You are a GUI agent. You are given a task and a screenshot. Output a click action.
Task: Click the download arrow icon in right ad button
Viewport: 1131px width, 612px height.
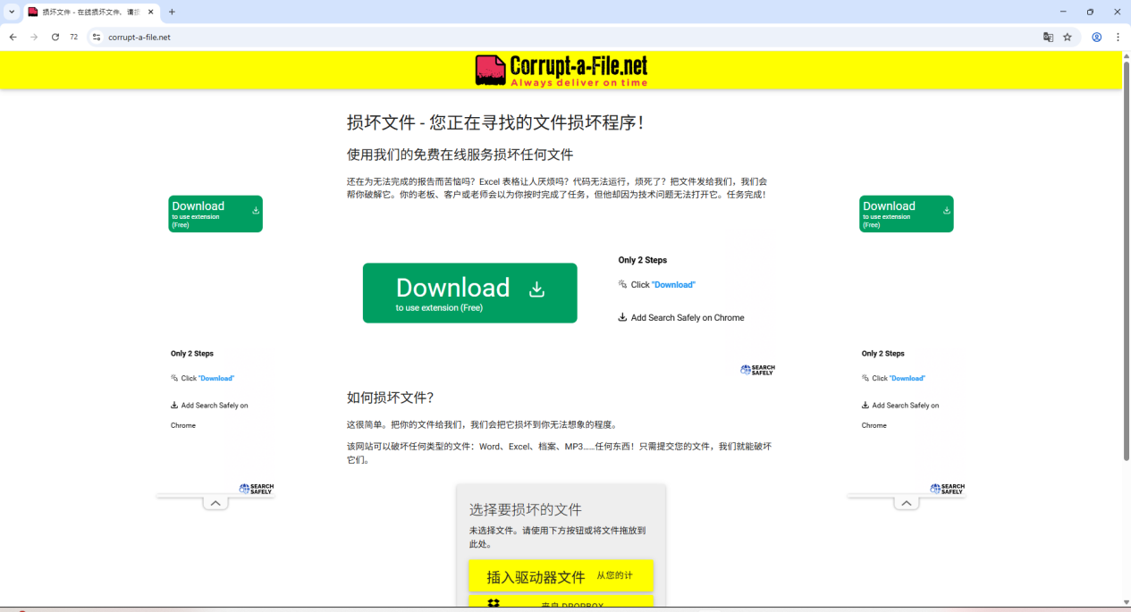pyautogui.click(x=947, y=211)
